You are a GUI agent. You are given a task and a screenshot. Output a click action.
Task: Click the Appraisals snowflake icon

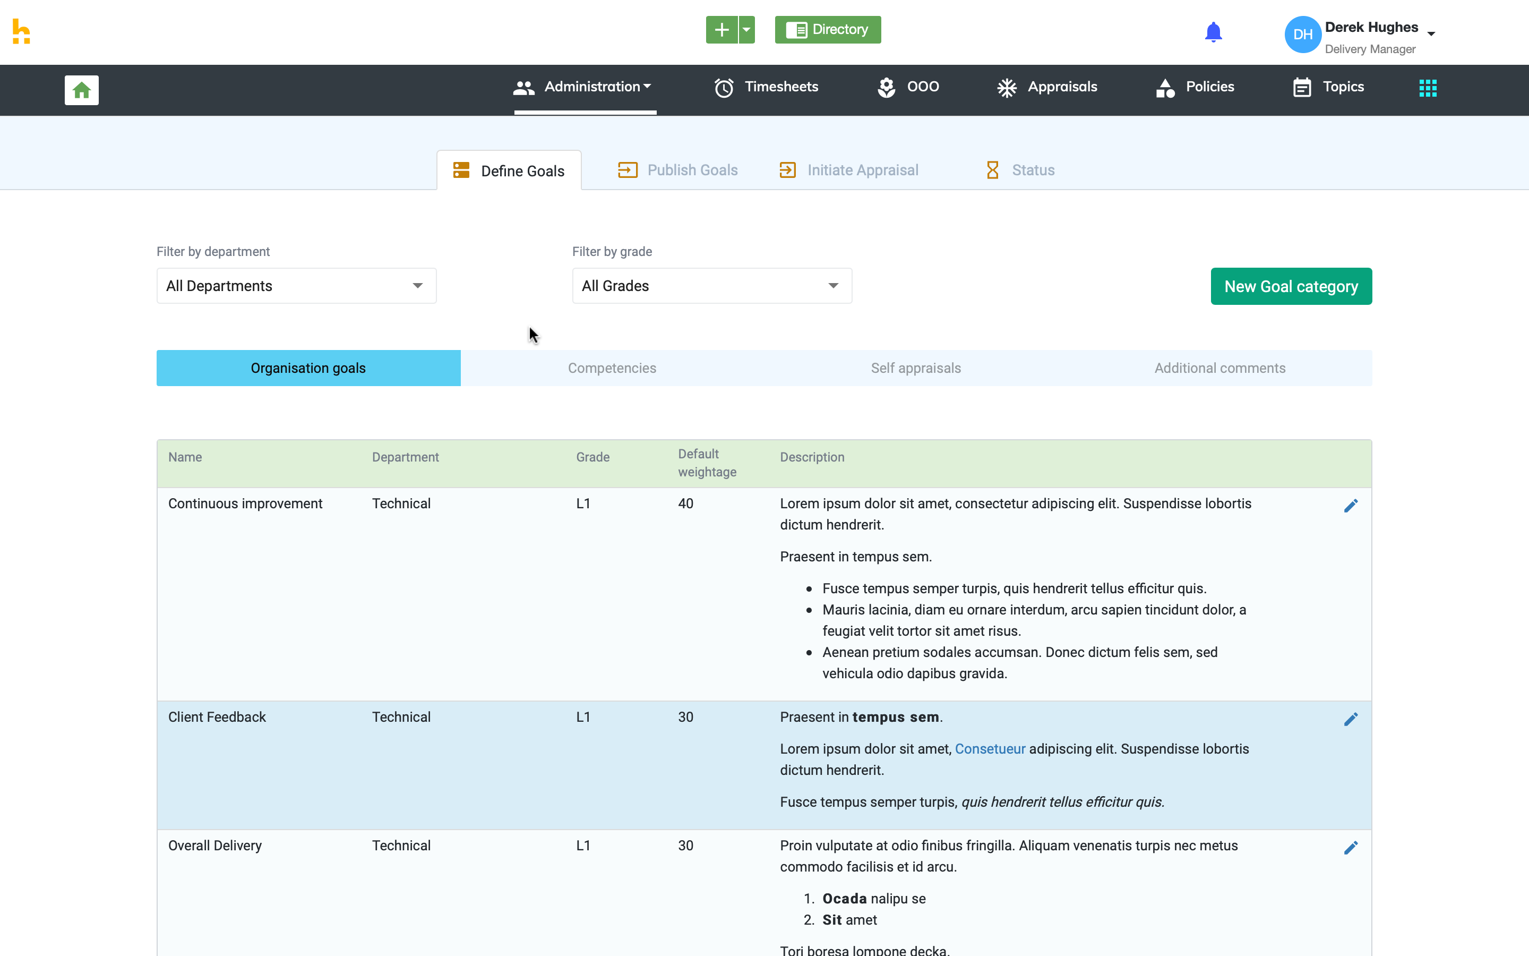[x=1007, y=88]
